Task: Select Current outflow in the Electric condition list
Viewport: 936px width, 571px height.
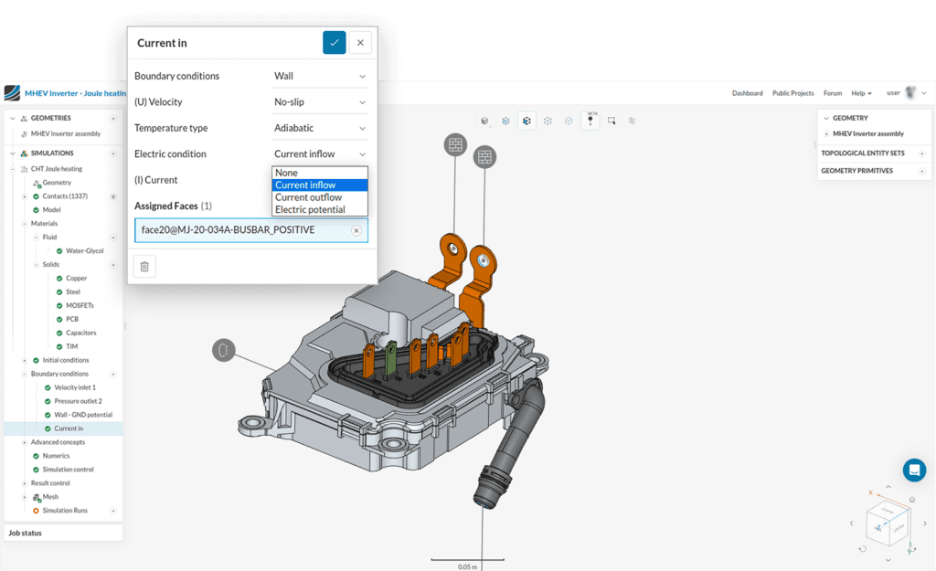Action: [308, 196]
